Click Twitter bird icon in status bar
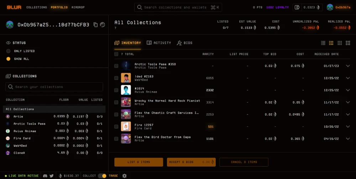This screenshot has height=179, width=356. [52, 175]
